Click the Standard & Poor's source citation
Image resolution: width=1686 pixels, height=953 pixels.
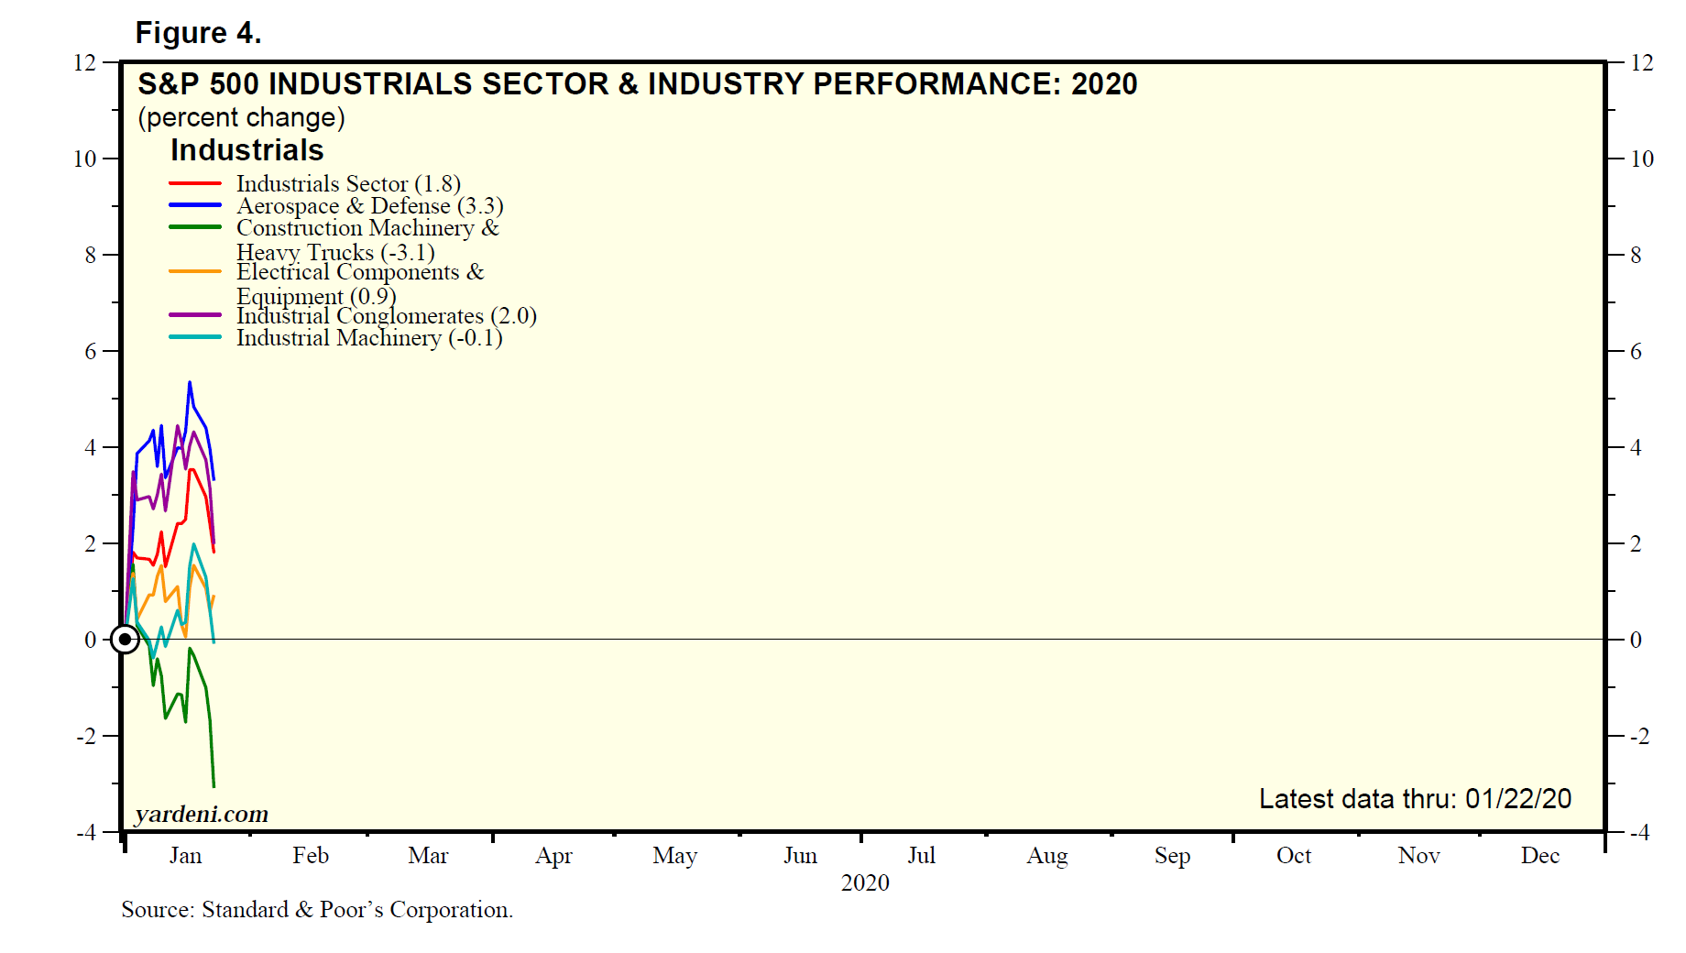click(x=317, y=910)
